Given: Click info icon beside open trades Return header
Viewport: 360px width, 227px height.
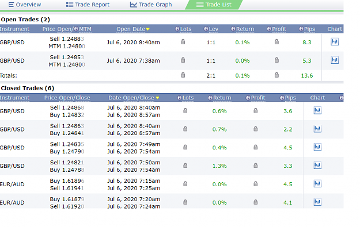Looking at the screenshot, I should coord(233,29).
